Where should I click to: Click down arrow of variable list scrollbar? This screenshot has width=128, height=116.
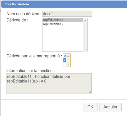click(x=68, y=64)
